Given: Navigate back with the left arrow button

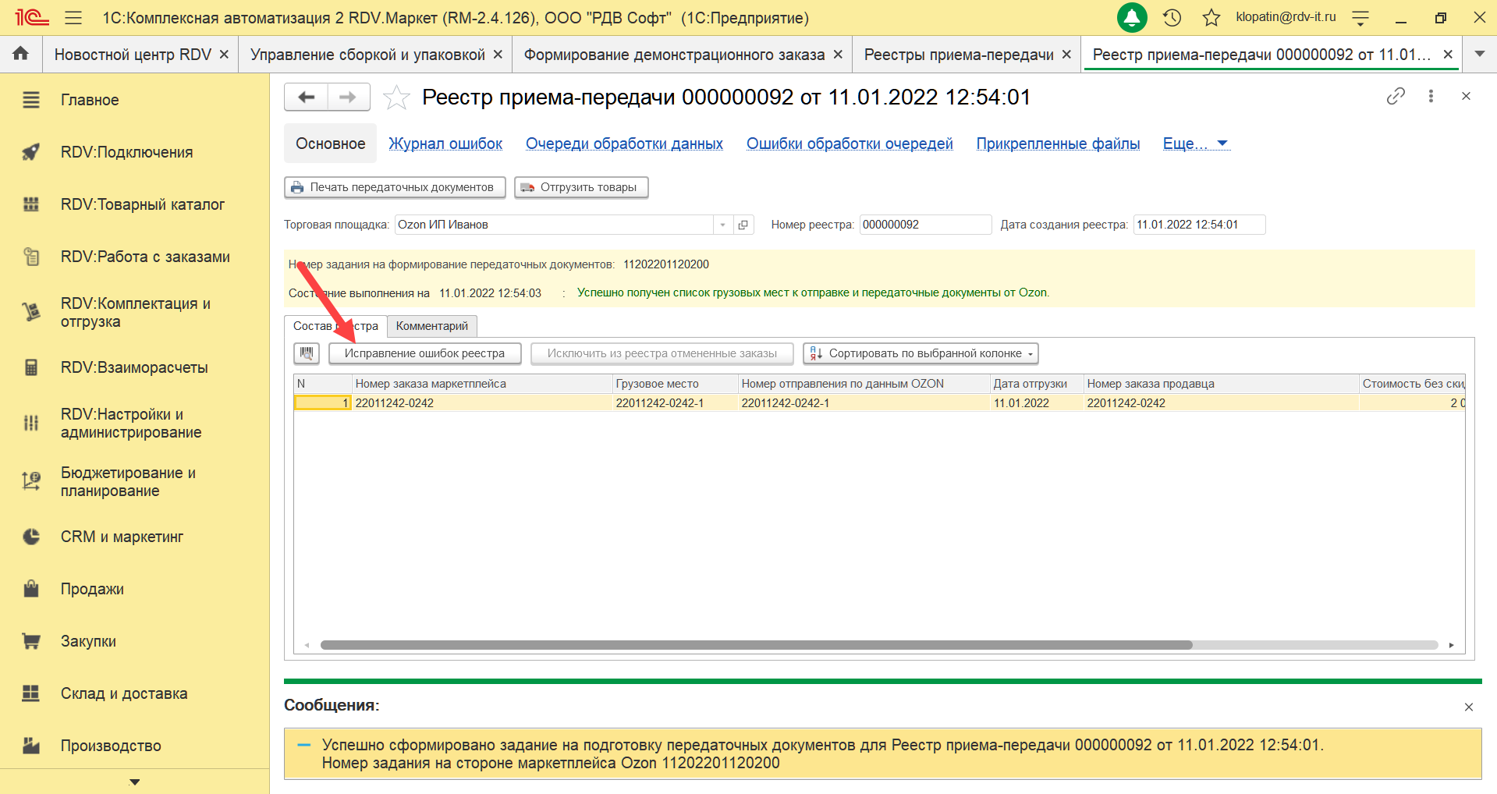Looking at the screenshot, I should [306, 97].
